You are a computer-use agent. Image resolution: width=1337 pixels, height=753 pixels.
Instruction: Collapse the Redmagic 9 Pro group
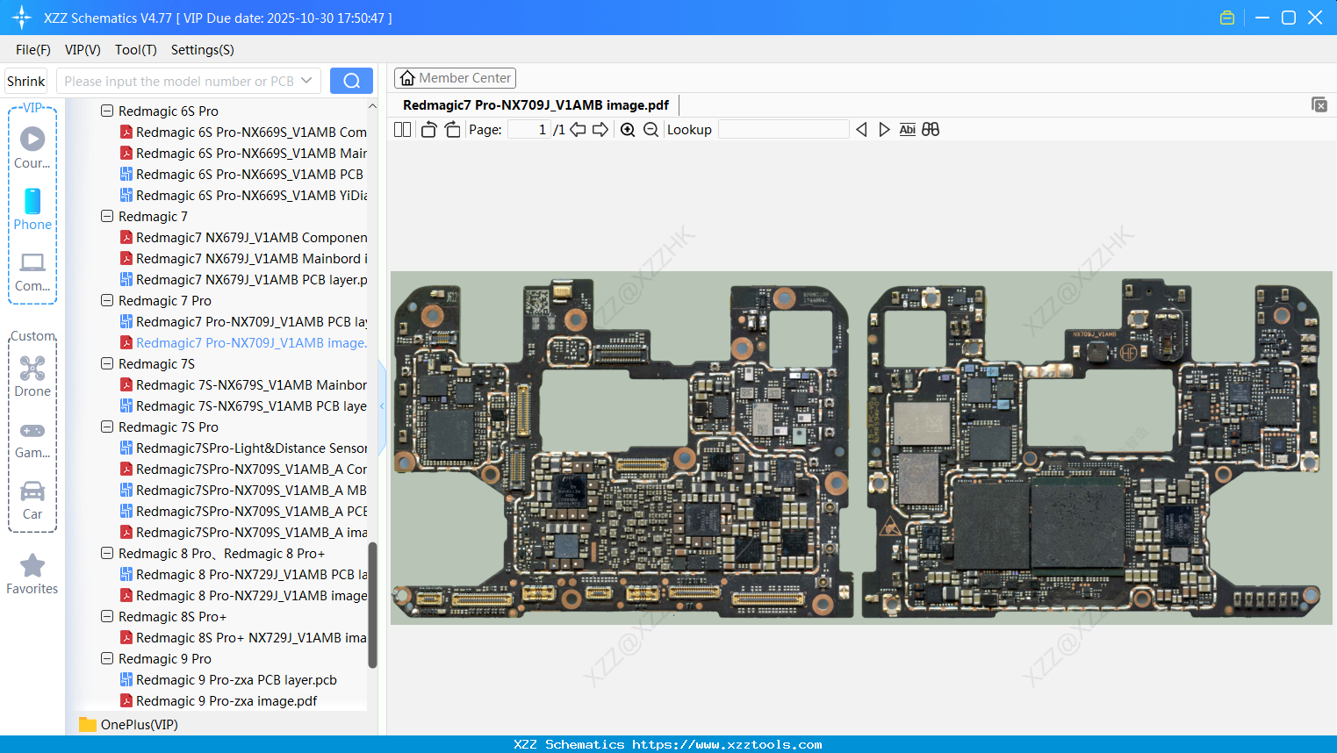pos(106,658)
